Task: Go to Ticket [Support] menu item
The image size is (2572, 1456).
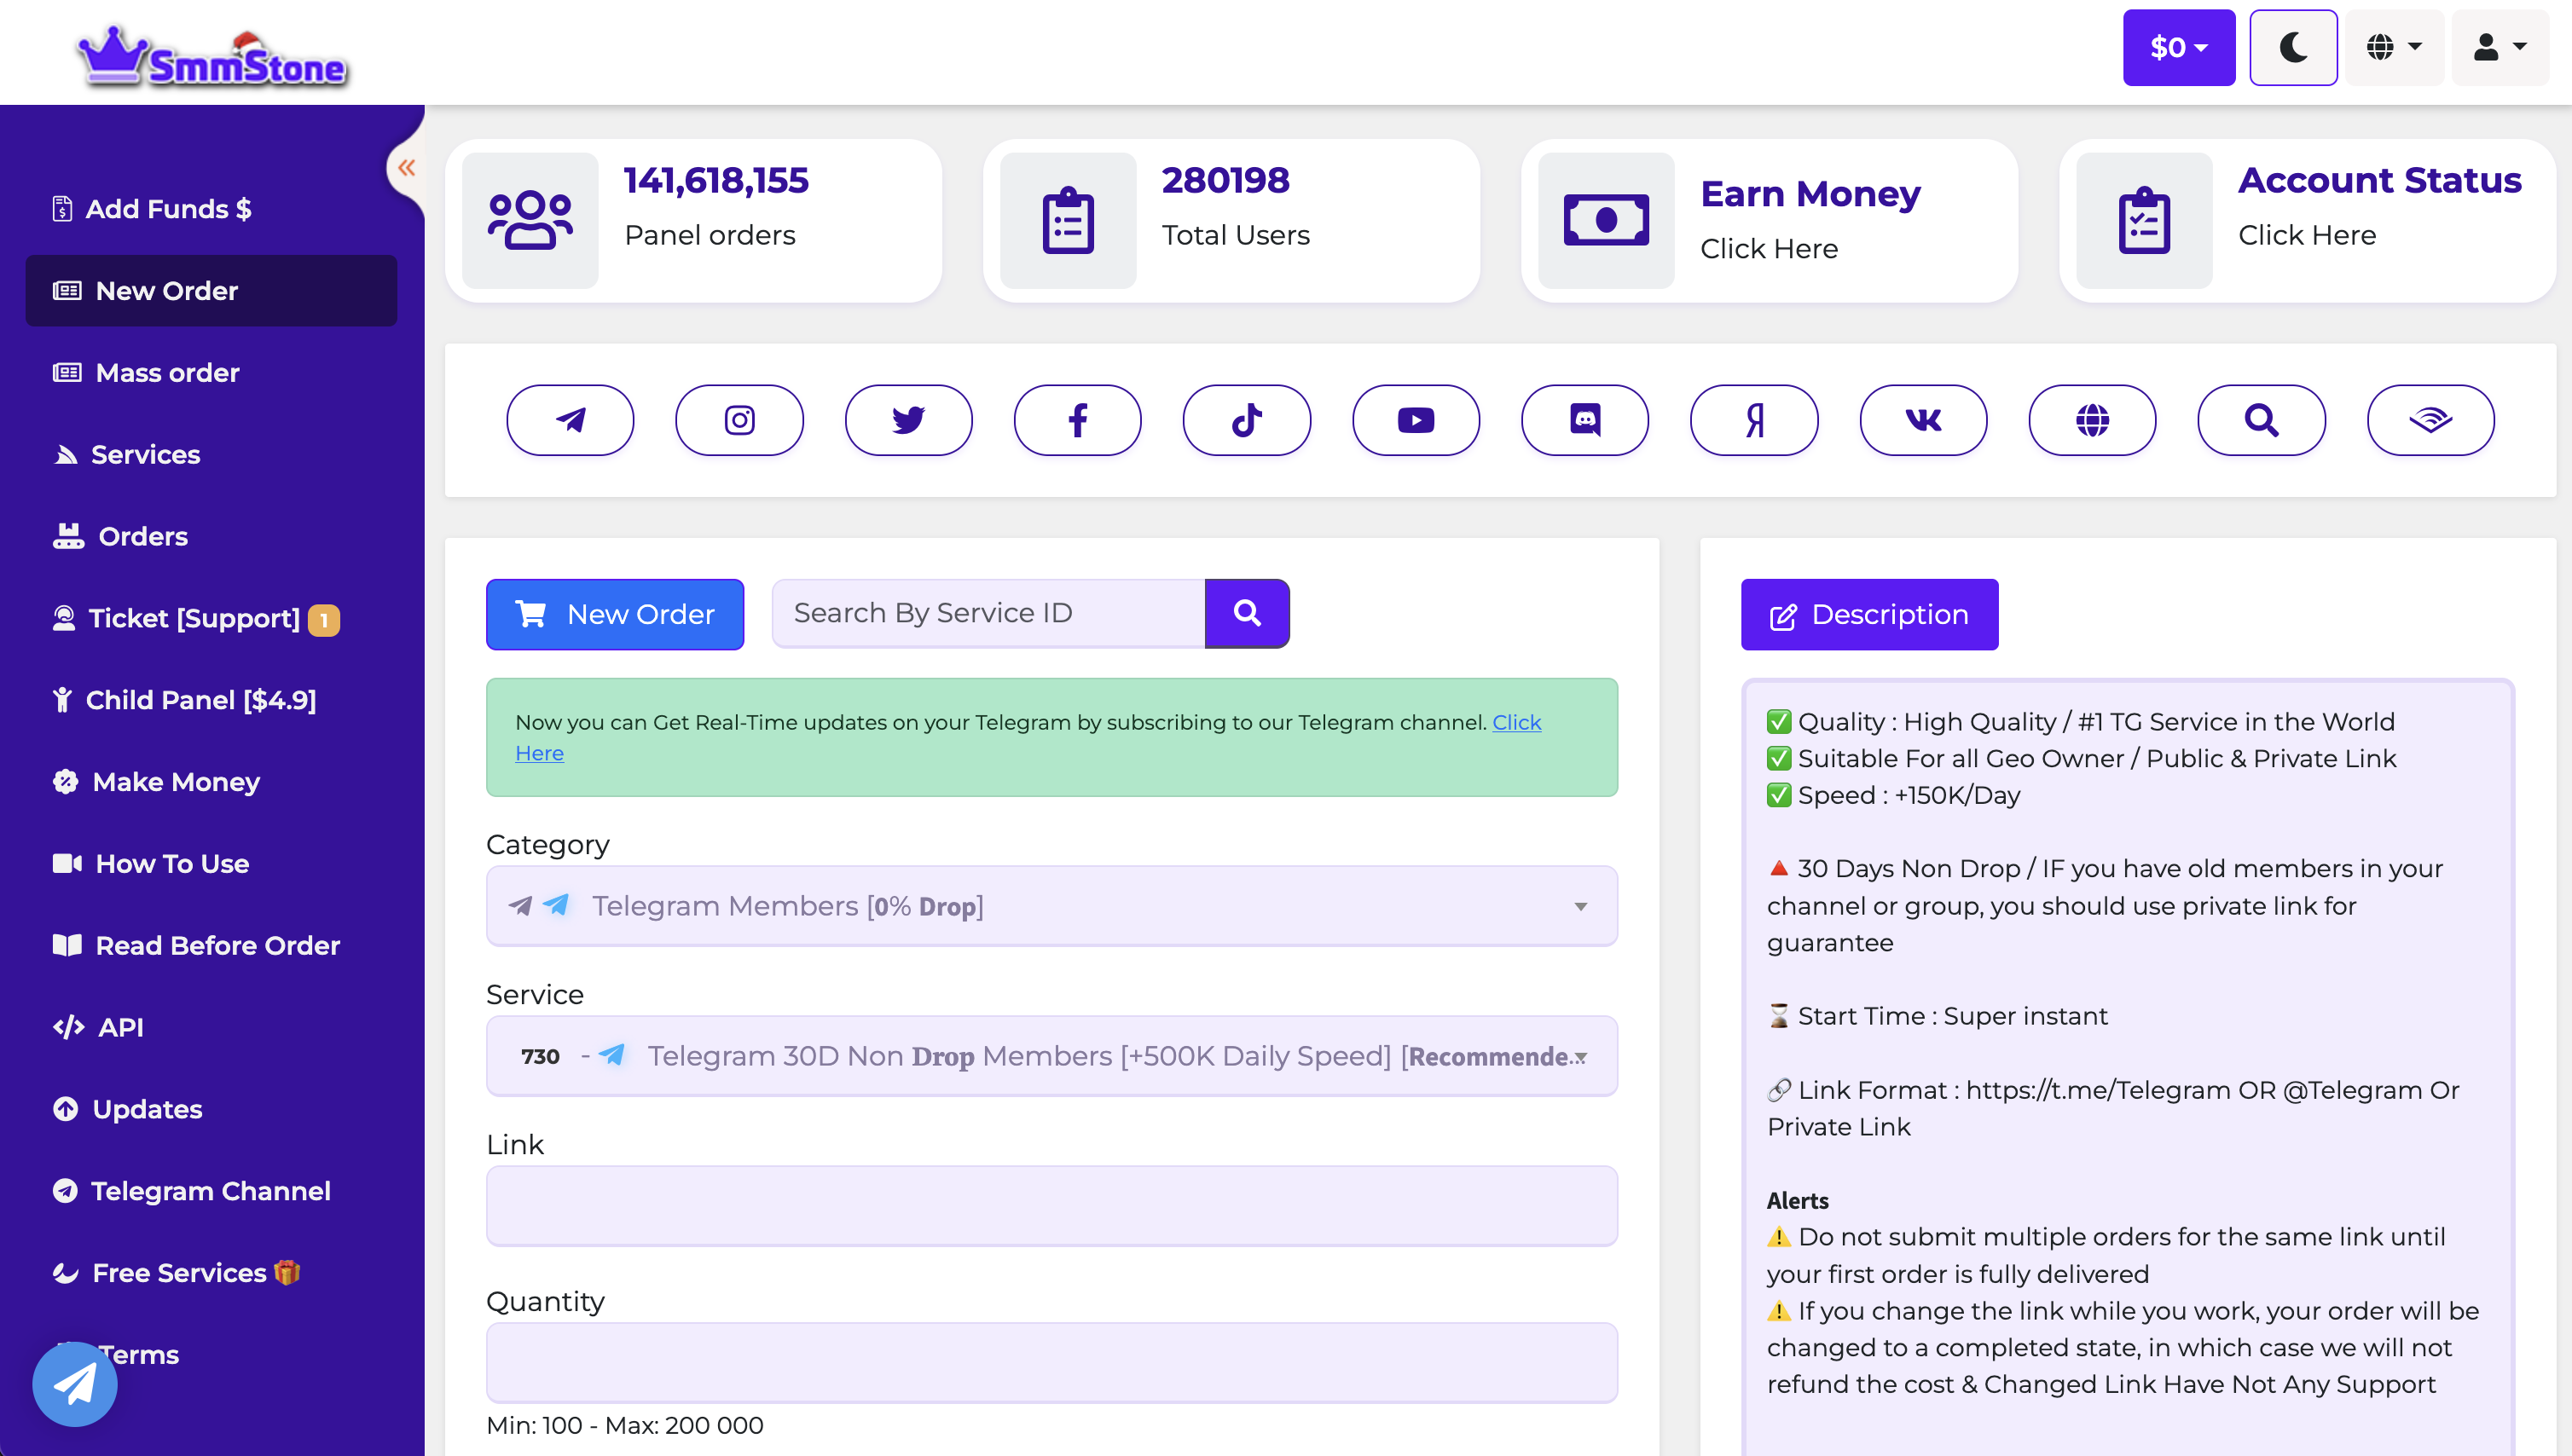Action: (193, 618)
